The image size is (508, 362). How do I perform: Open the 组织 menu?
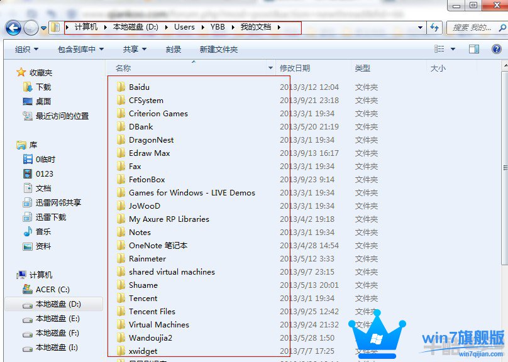coord(26,49)
